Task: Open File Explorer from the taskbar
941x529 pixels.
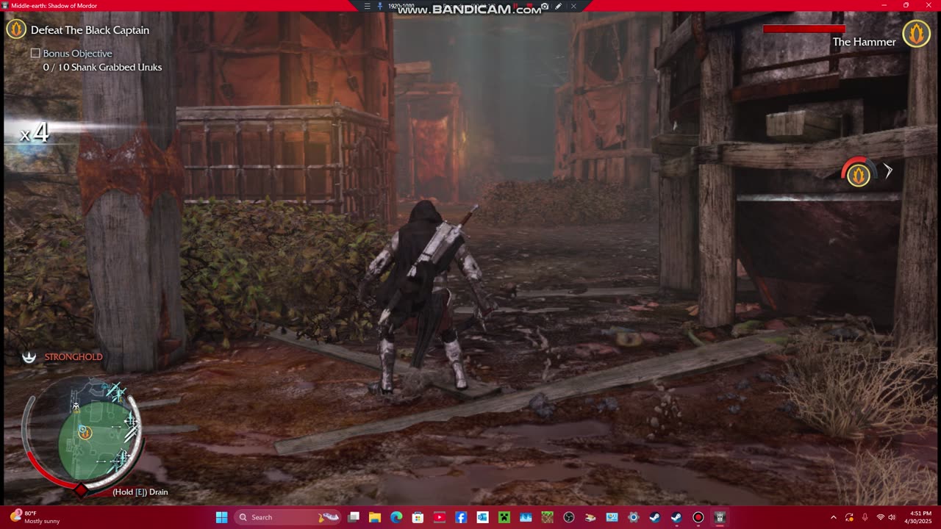Action: click(374, 517)
